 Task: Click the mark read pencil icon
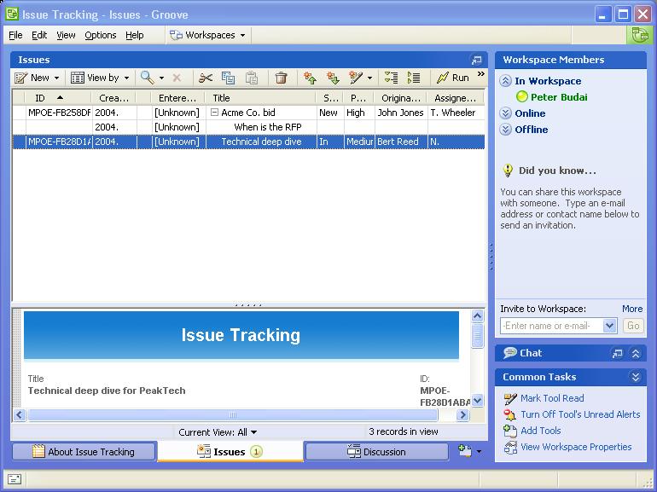[x=356, y=78]
